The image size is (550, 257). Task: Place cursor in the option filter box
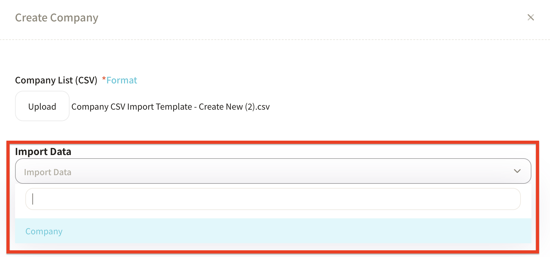click(272, 199)
